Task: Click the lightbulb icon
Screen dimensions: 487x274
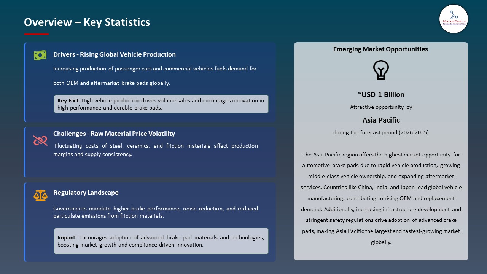Action: 380,70
